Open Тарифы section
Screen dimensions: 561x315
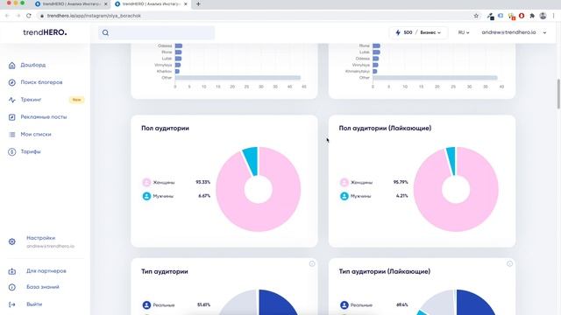(31, 151)
